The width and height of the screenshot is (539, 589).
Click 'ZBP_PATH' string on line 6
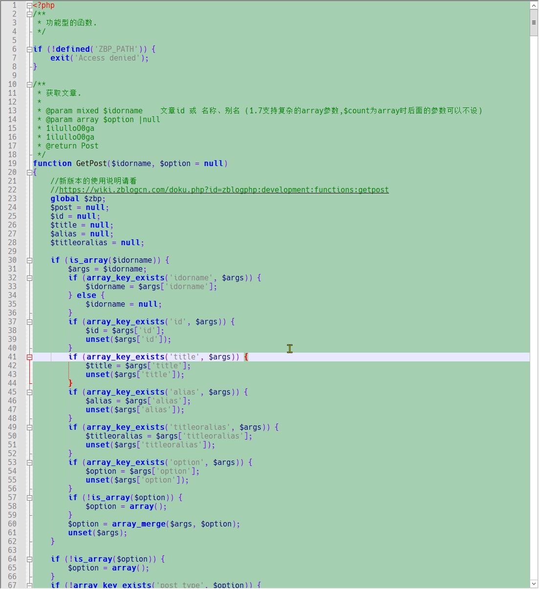click(116, 49)
